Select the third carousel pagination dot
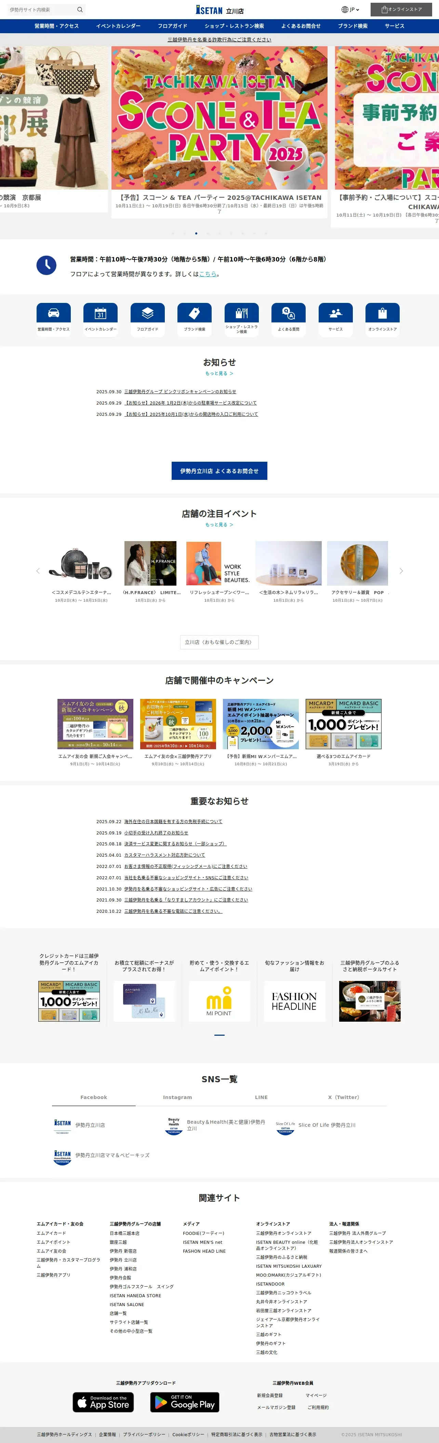The height and width of the screenshot is (1443, 439). pos(196,233)
